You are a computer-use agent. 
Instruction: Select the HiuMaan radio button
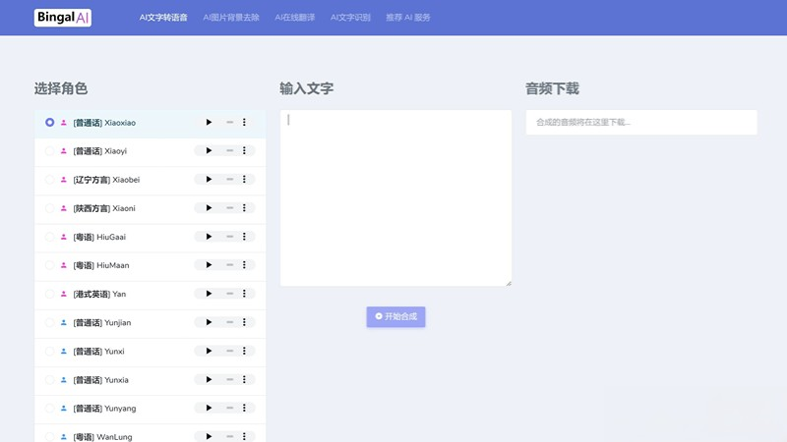pyautogui.click(x=50, y=265)
